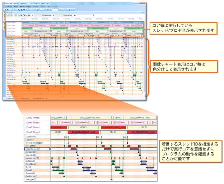Open the プロファイル(P) menu
This screenshot has height=184, width=224.
(45, 7)
